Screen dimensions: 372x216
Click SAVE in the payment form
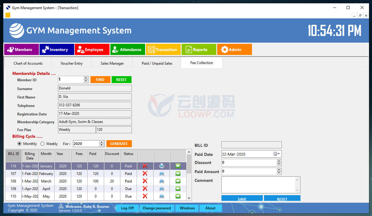click(242, 198)
